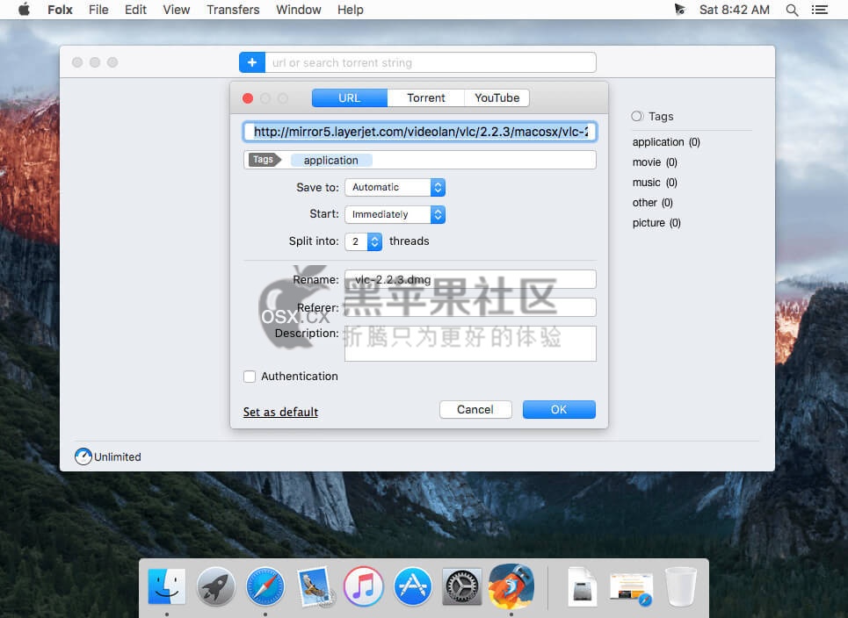This screenshot has height=618, width=848.
Task: Select the picture (0) tag in sidebar
Action: (x=656, y=223)
